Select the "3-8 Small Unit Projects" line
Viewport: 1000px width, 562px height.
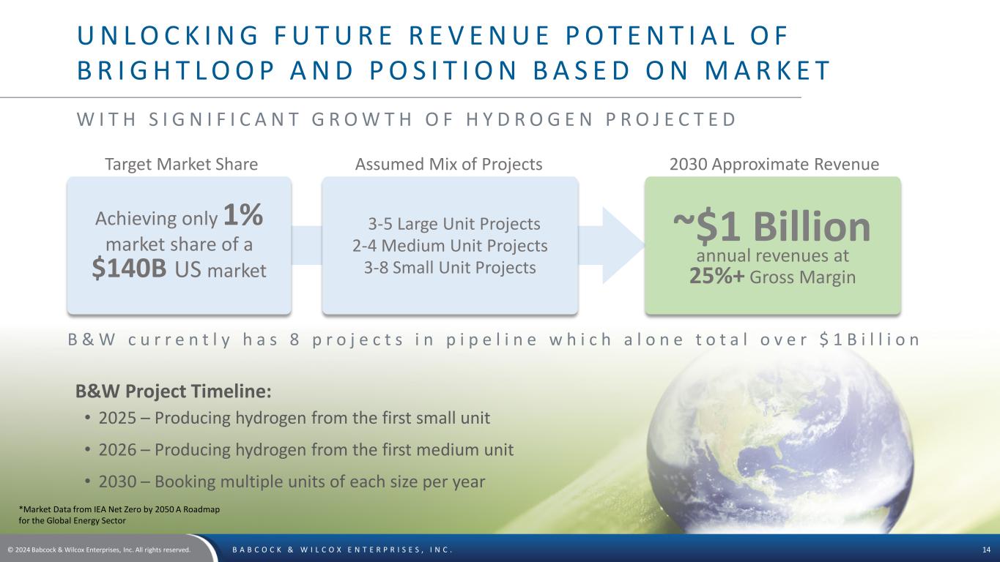(450, 268)
